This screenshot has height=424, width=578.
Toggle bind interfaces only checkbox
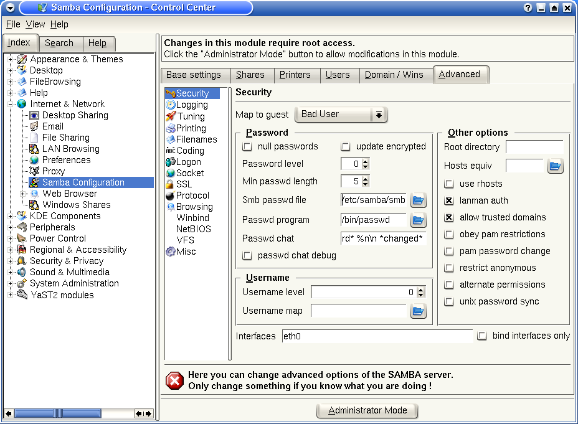pos(482,336)
